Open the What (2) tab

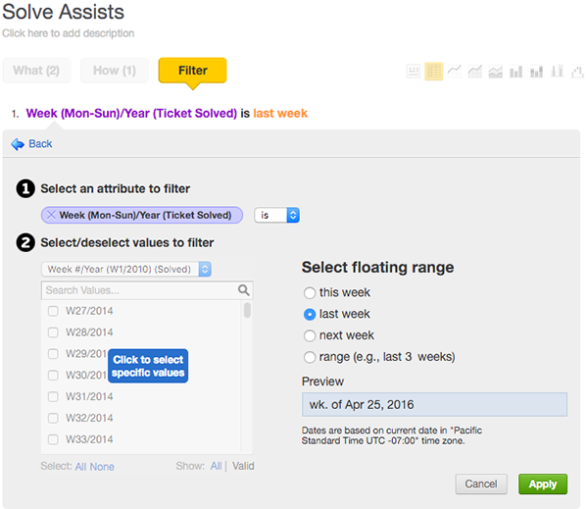tap(36, 71)
